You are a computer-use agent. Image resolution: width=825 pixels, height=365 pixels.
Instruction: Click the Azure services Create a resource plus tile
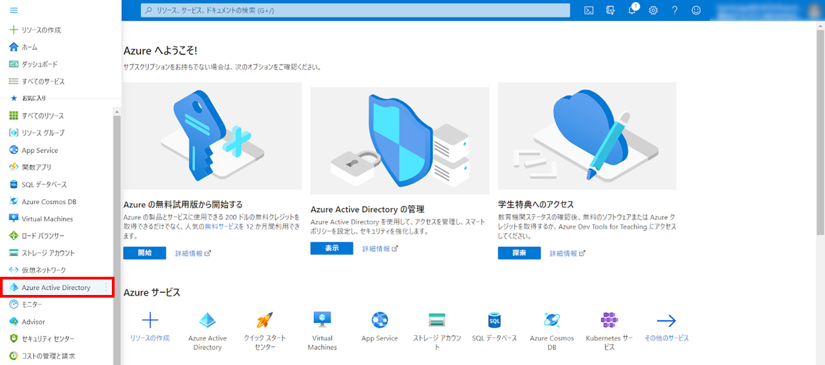(x=150, y=327)
